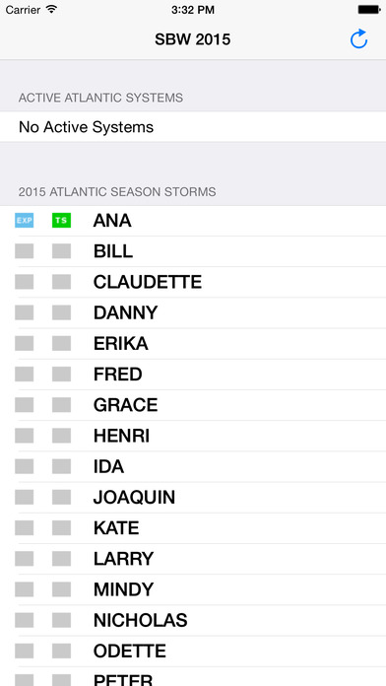Image resolution: width=386 pixels, height=686 pixels.
Task: Select the IDA storm entry
Action: [x=193, y=467]
